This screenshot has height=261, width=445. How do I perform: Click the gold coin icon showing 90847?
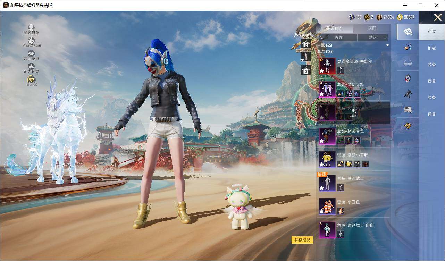[400, 17]
